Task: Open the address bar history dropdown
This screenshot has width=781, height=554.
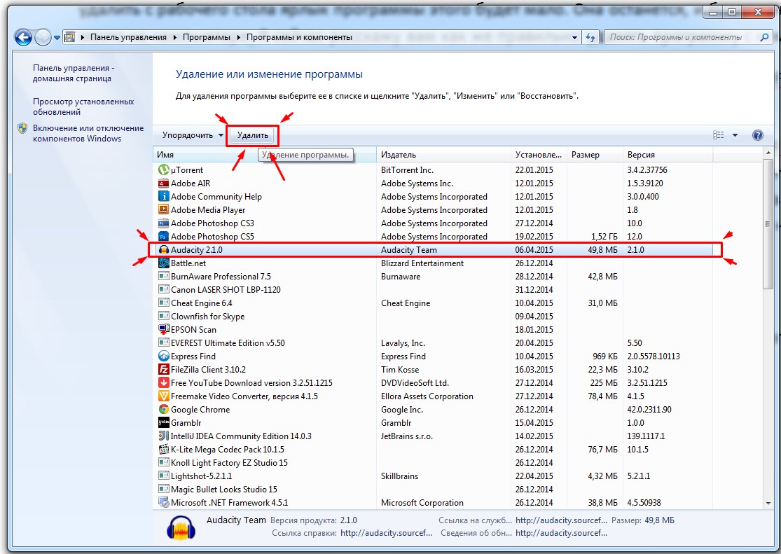Action: [x=575, y=37]
